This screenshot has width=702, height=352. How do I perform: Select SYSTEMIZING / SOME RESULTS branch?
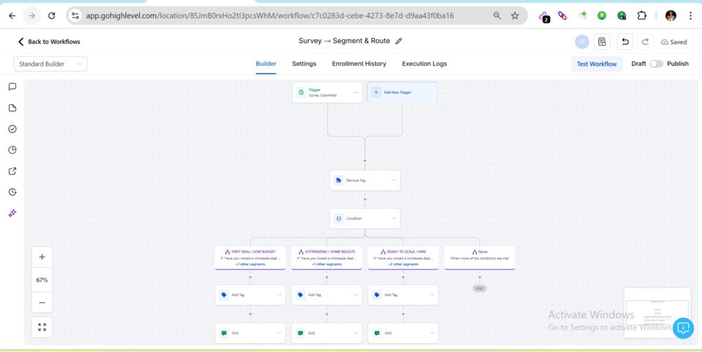pyautogui.click(x=327, y=257)
